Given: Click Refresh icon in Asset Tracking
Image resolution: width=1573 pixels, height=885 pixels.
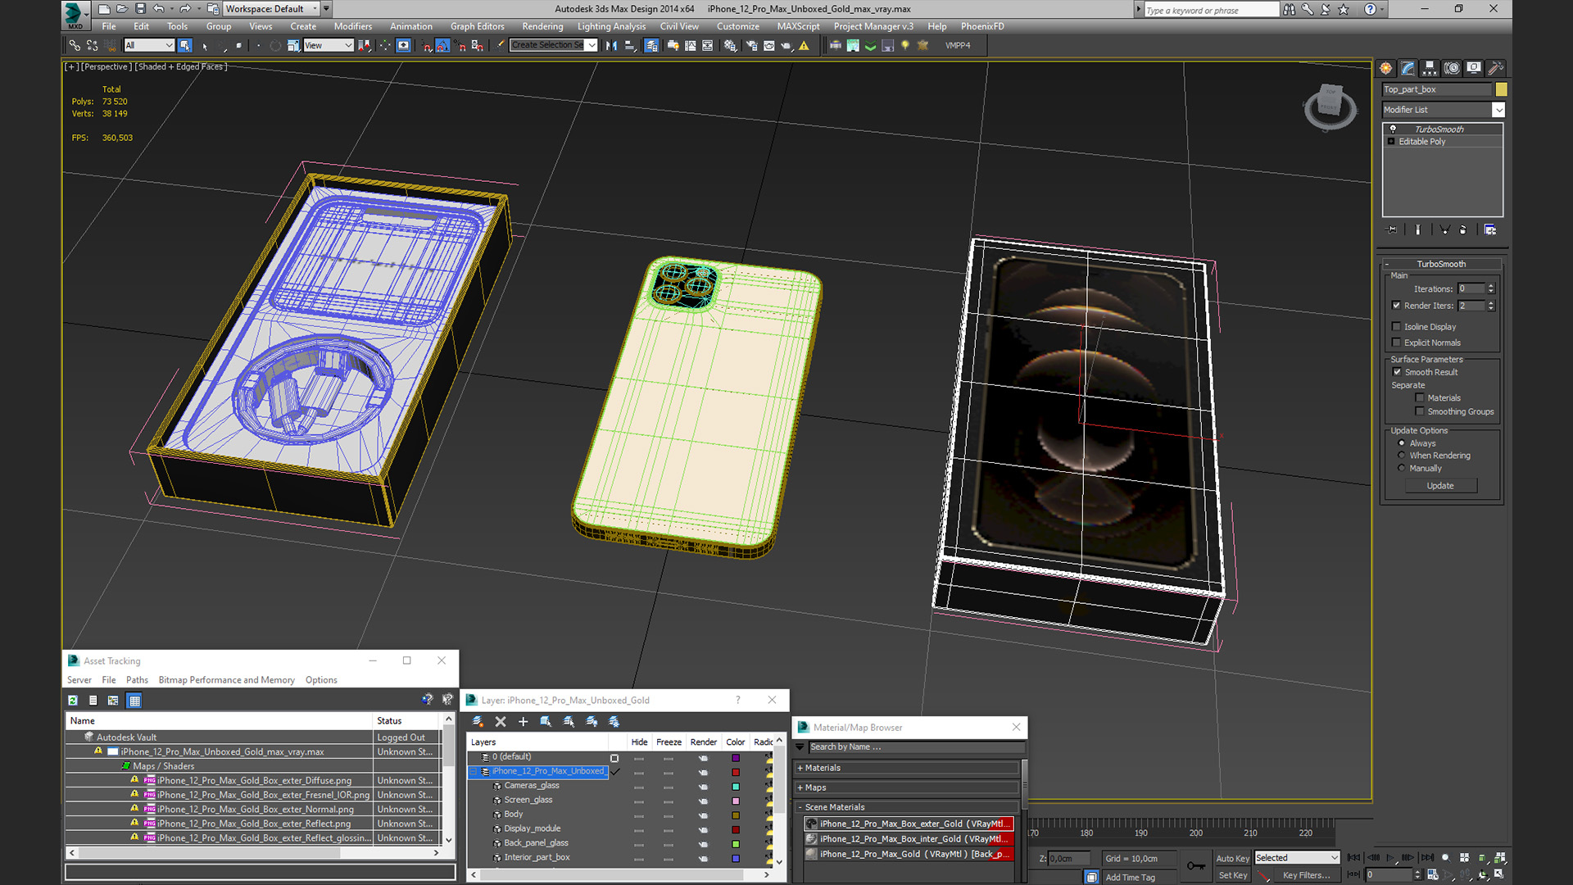Looking at the screenshot, I should [x=73, y=701].
